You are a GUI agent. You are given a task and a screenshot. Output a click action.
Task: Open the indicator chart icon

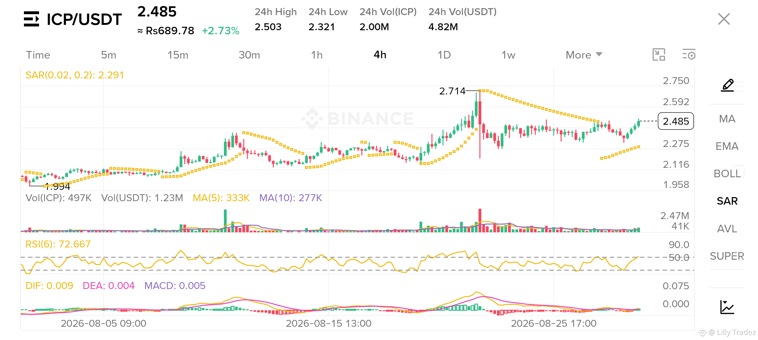(727, 307)
